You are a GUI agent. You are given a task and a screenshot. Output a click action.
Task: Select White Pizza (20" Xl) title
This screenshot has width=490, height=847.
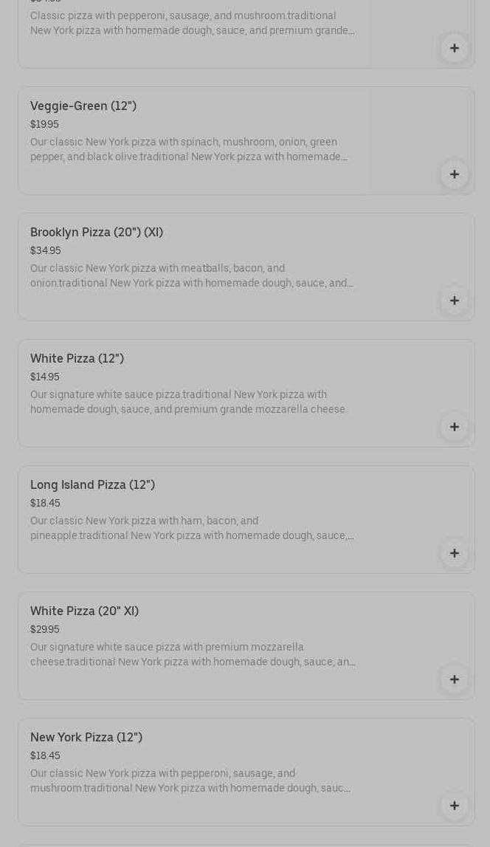pyautogui.click(x=84, y=611)
